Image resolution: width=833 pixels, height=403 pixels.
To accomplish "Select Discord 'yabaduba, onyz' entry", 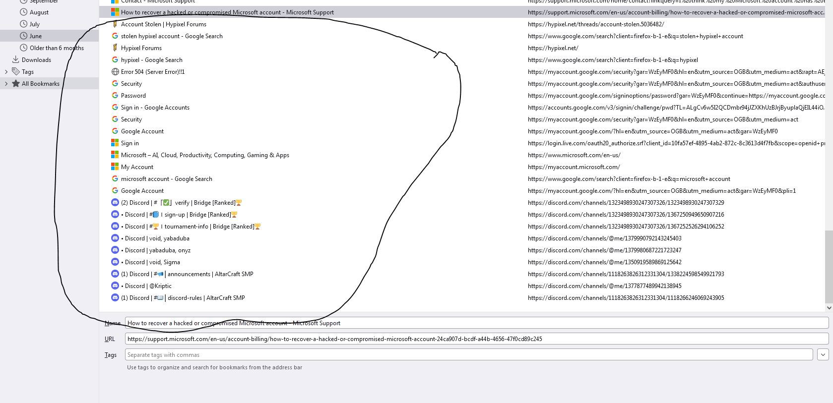I will pos(156,250).
